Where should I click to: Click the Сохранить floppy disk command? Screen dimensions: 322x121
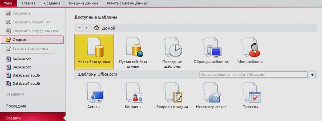click(x=33, y=13)
